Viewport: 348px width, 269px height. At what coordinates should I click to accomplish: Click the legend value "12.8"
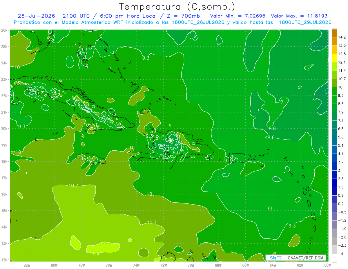click(342, 54)
